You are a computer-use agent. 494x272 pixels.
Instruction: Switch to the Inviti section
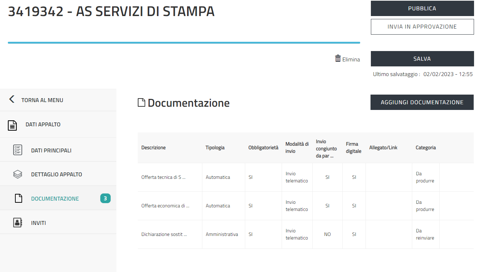(x=39, y=223)
